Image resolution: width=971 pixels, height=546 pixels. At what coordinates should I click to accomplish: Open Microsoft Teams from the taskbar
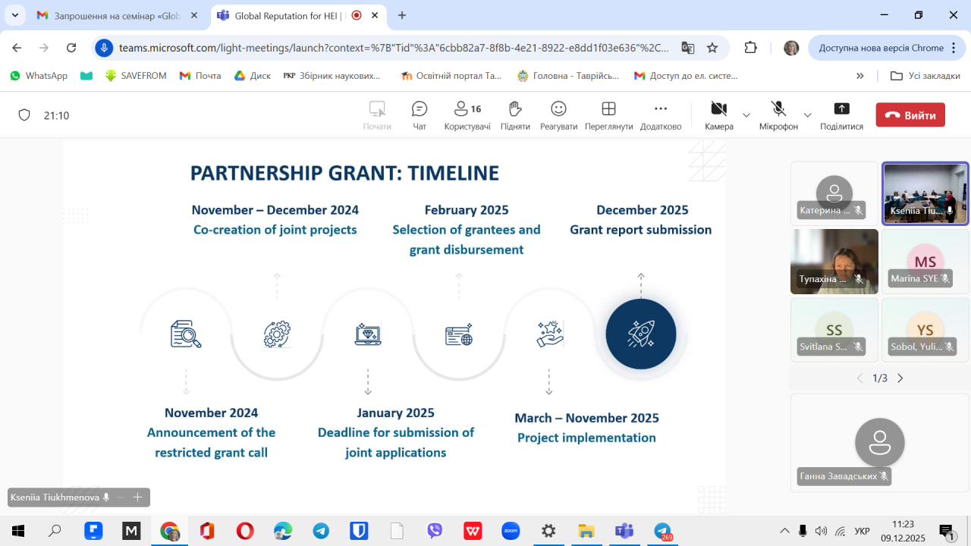tap(624, 531)
